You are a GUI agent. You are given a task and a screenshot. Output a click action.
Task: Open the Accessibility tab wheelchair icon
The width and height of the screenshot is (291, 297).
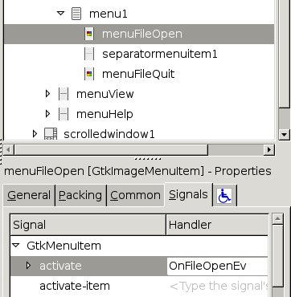tap(224, 196)
